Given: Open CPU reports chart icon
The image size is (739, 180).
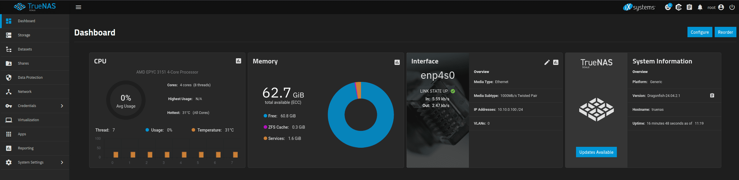Looking at the screenshot, I should coord(238,61).
